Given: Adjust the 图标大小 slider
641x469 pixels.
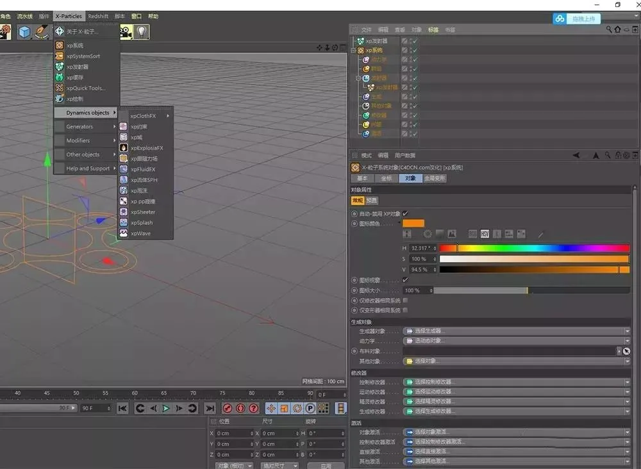Looking at the screenshot, I should point(531,290).
